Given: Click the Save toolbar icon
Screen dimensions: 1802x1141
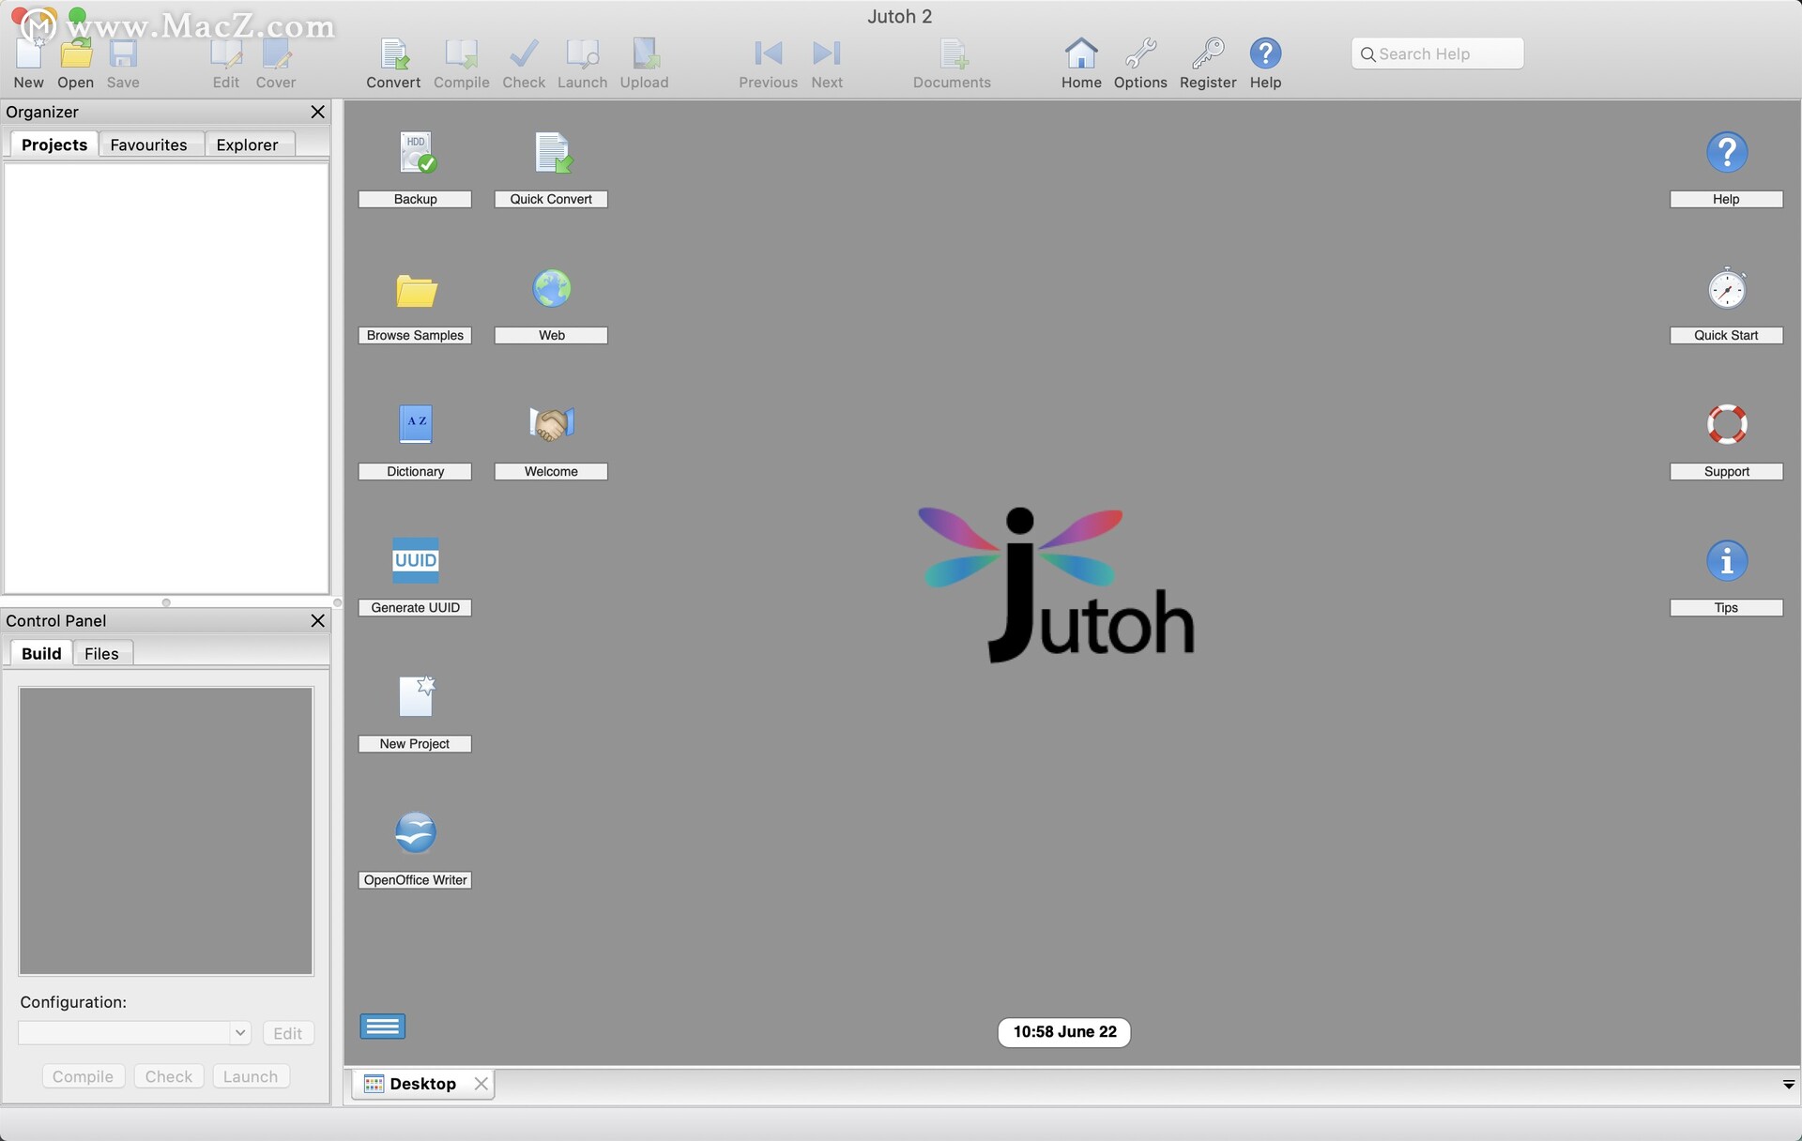Looking at the screenshot, I should coord(123,54).
